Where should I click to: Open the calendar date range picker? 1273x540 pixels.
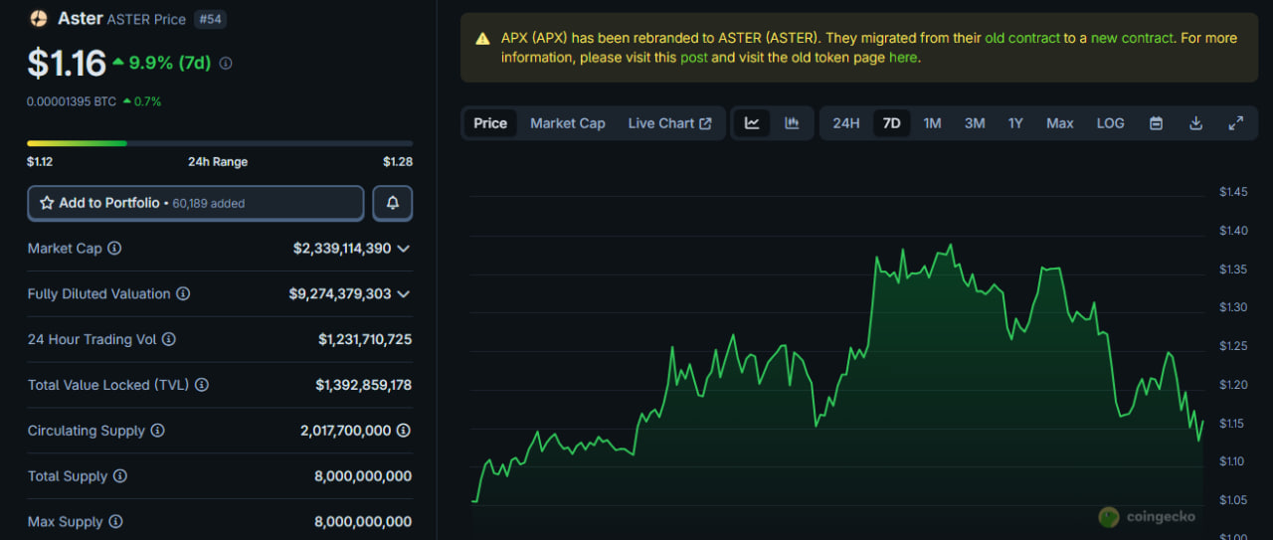(x=1156, y=123)
